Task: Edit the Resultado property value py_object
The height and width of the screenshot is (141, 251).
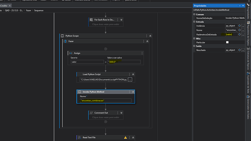Action: 231,50
